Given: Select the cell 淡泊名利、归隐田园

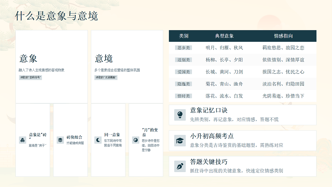Looking at the screenshot, I should coord(283,84).
